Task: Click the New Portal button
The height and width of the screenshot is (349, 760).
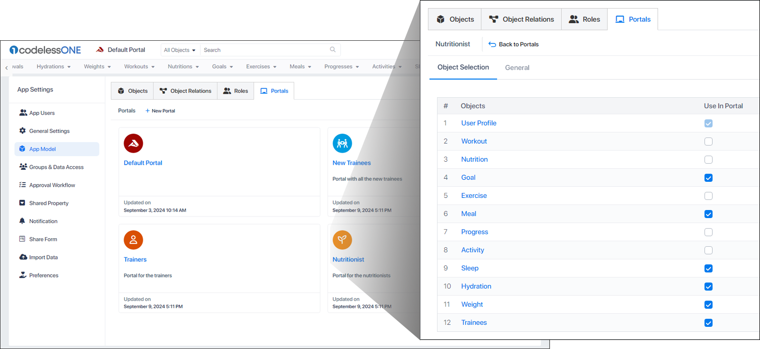Action: point(160,111)
